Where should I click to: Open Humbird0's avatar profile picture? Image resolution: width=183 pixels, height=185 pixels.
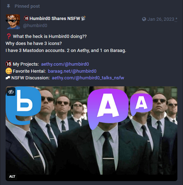point(13,22)
